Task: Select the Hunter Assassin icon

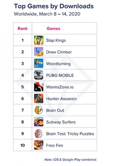Action: click(39, 98)
